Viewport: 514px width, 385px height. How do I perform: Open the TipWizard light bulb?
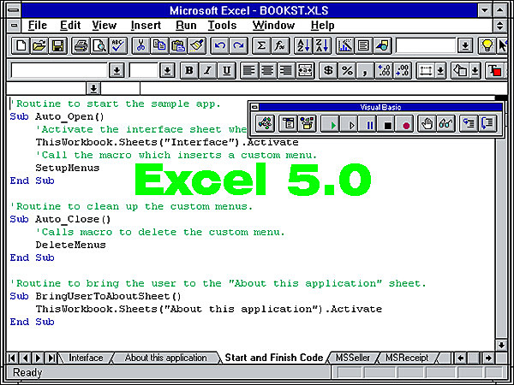[x=487, y=46]
